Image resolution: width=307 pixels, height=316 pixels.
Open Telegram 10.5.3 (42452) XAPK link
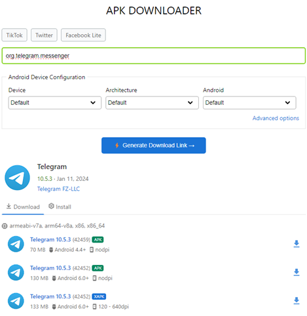50,296
